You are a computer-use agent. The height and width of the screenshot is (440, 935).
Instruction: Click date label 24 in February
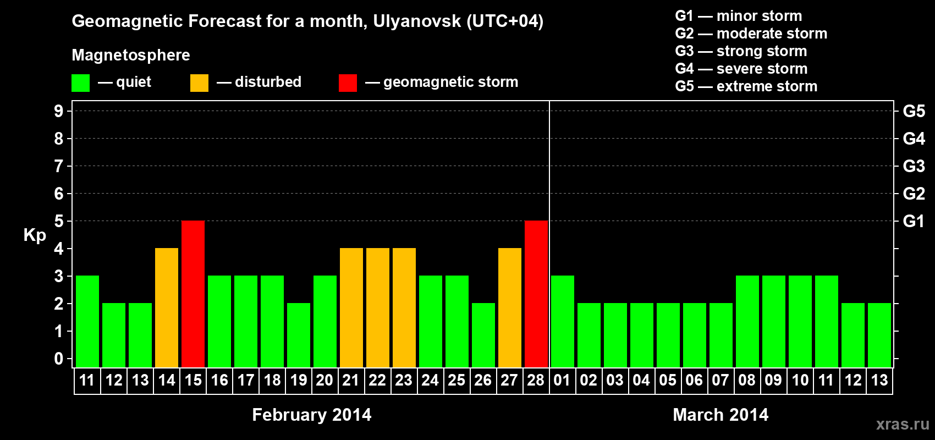click(x=430, y=380)
